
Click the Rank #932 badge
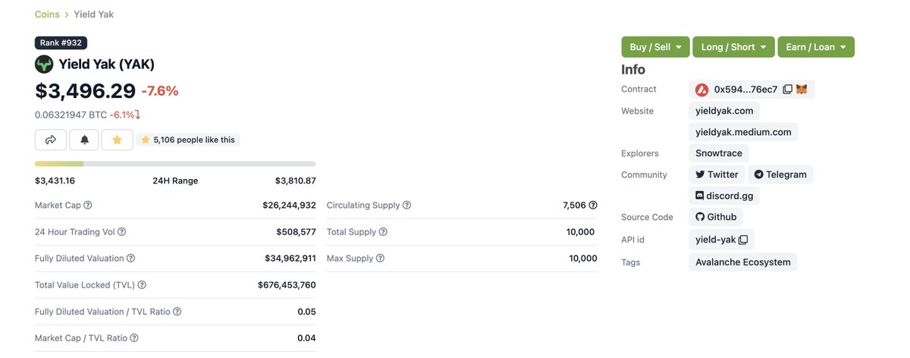pos(61,43)
